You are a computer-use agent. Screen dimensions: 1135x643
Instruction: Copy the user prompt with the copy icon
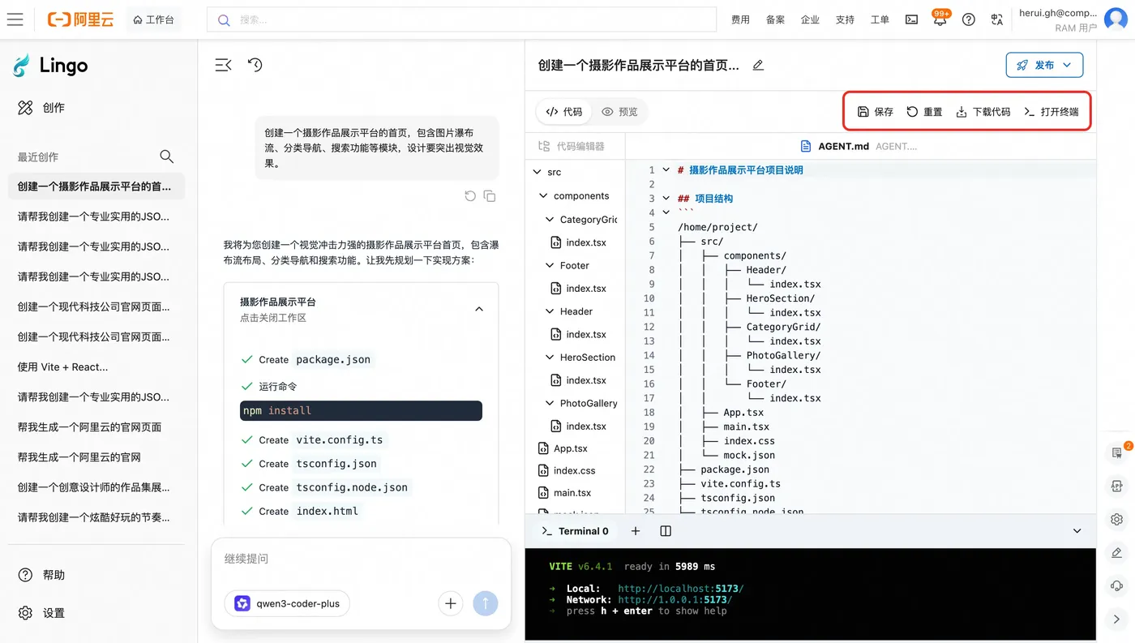pos(490,195)
